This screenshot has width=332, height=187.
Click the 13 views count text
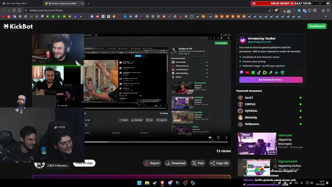click(x=224, y=151)
